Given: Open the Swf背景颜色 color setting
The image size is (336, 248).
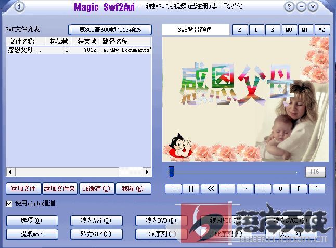Looking at the screenshot, I should pyautogui.click(x=196, y=30).
